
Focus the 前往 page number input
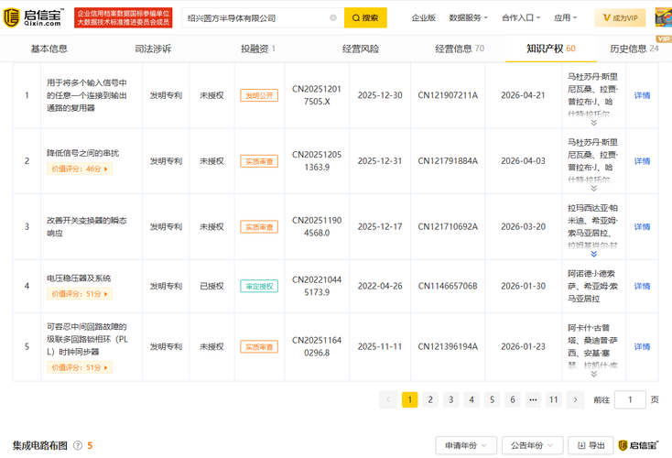(x=630, y=399)
